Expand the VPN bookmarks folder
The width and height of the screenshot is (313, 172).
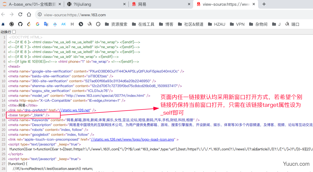pos(237,24)
